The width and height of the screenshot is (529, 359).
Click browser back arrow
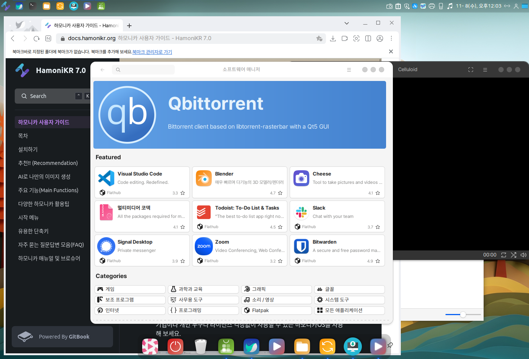pos(13,38)
